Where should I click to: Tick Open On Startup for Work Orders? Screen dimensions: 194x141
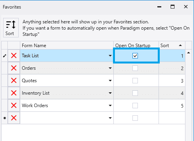click(x=135, y=106)
